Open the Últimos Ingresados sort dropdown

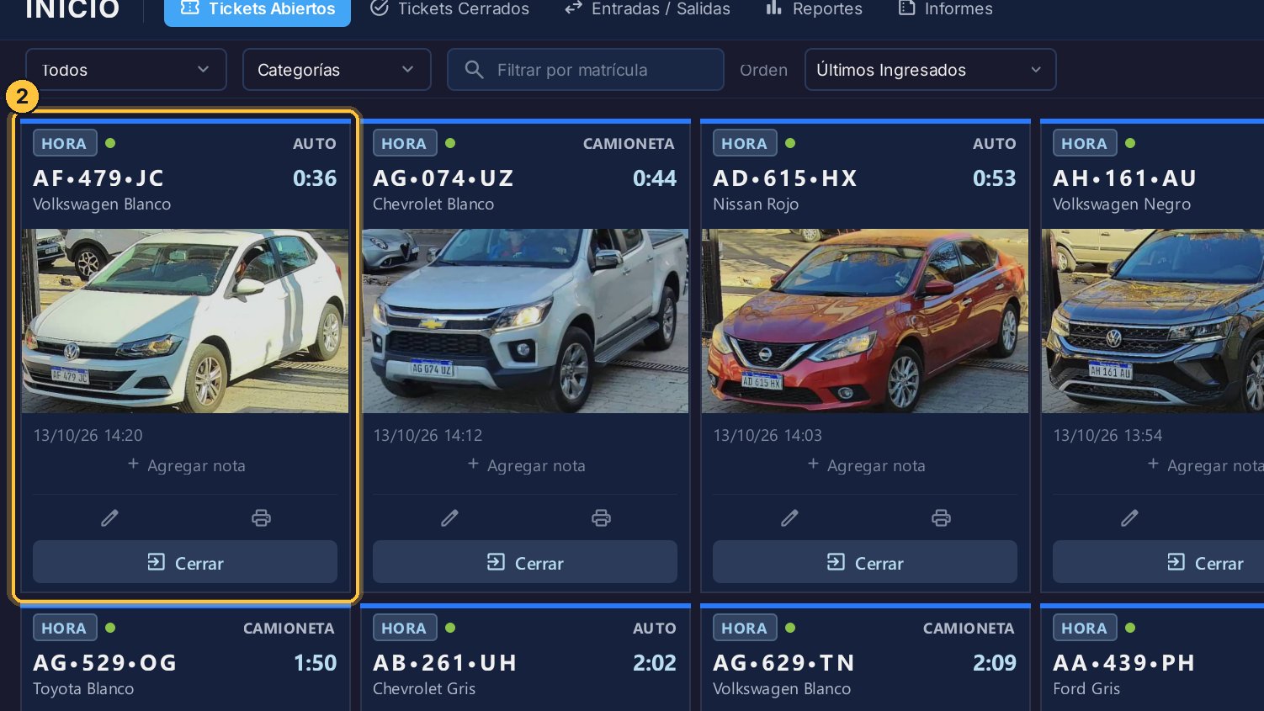930,70
